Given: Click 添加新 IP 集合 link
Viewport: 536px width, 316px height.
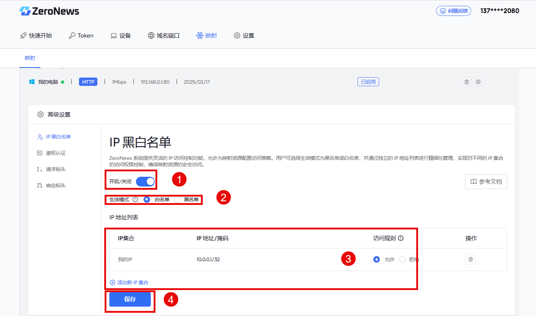Looking at the screenshot, I should point(129,282).
